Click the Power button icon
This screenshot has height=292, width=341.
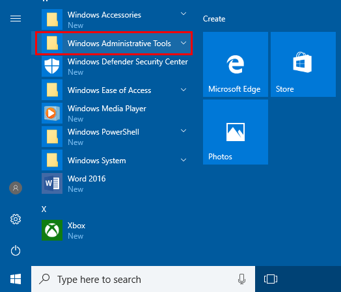click(x=16, y=250)
